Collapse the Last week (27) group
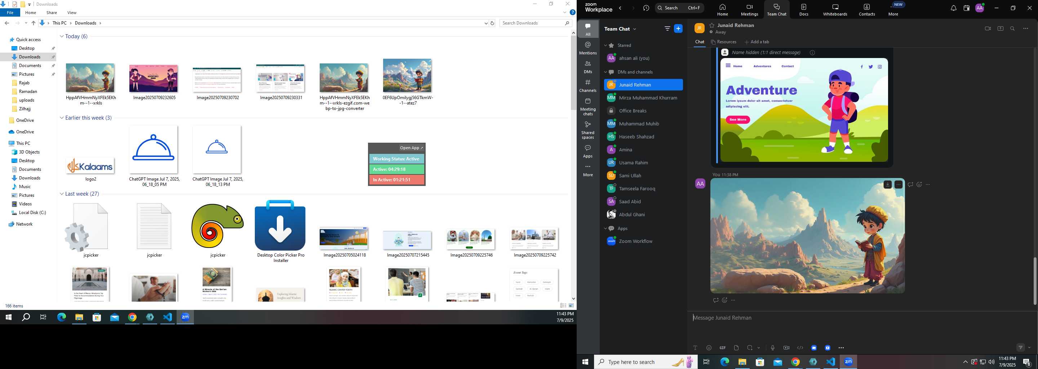The image size is (1038, 369). click(62, 194)
